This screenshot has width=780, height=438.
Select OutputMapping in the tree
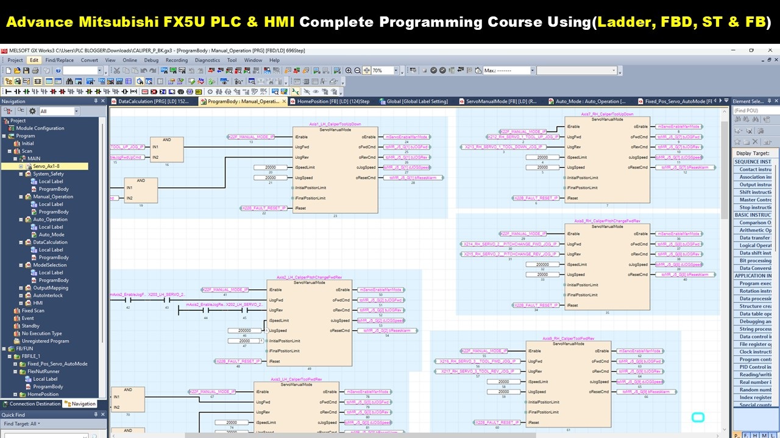(51, 288)
